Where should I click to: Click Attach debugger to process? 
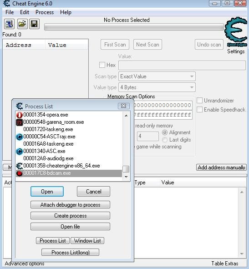(70, 205)
